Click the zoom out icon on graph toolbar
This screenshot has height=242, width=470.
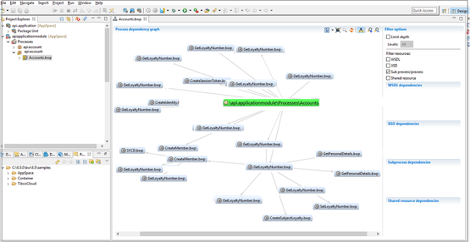(x=377, y=30)
